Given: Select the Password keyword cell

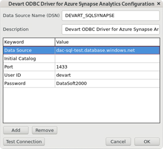Looking at the screenshot, I should pyautogui.click(x=29, y=83).
